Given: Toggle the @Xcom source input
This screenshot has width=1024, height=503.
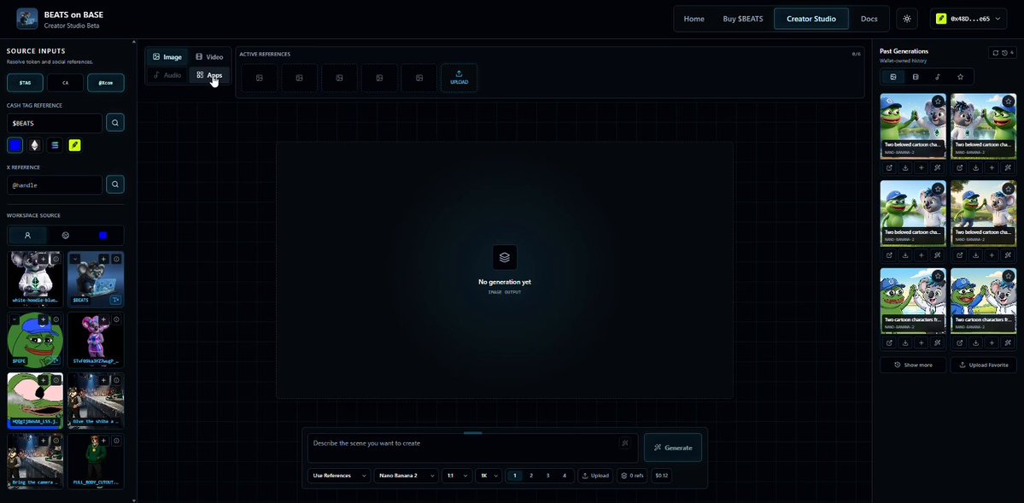Looking at the screenshot, I should point(106,83).
